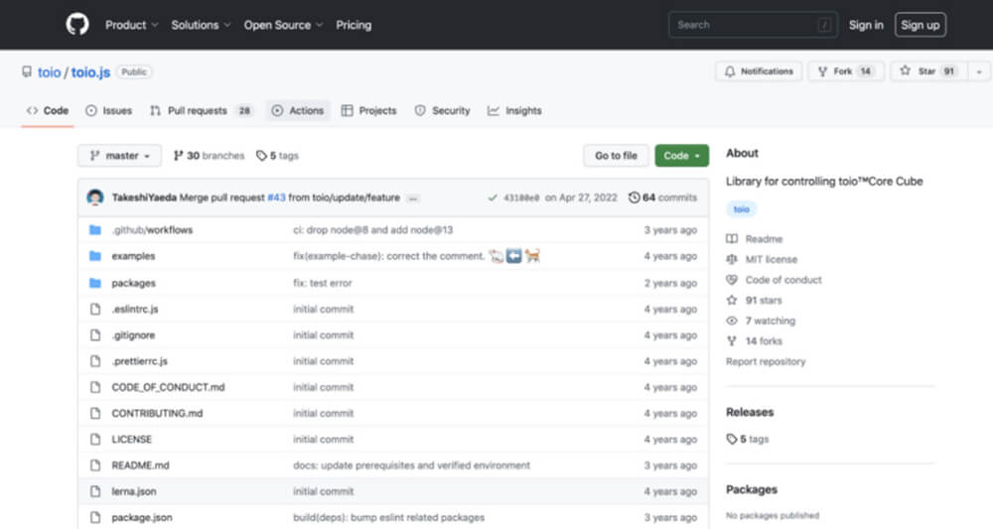The image size is (993, 529).
Task: Expand the Product menu in header
Action: coord(131,26)
